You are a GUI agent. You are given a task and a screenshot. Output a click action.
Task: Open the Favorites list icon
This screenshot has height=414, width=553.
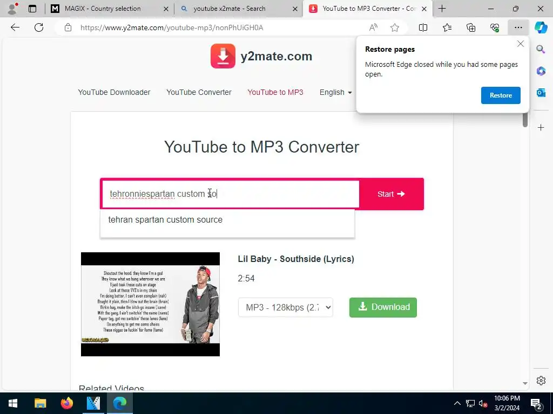(x=447, y=27)
